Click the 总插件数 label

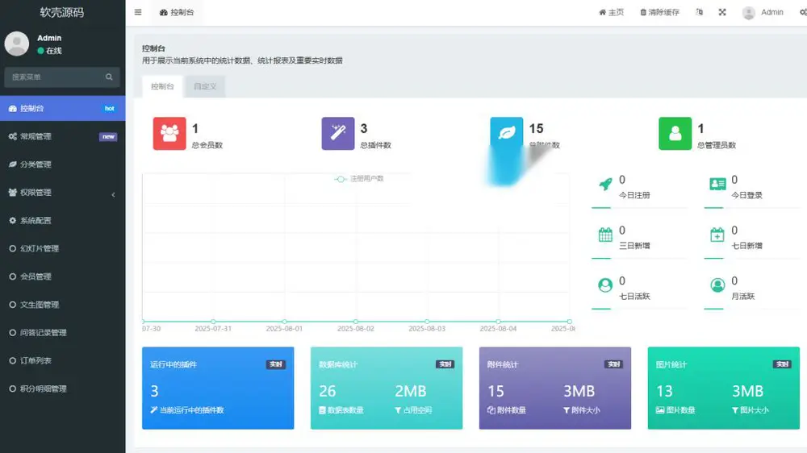pyautogui.click(x=376, y=146)
